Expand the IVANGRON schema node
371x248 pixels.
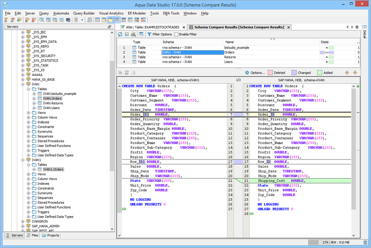point(23,221)
